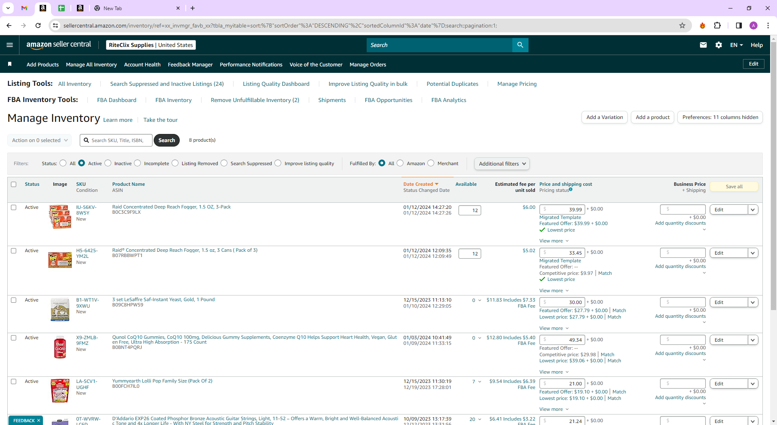Click the SKU search input field

click(116, 140)
